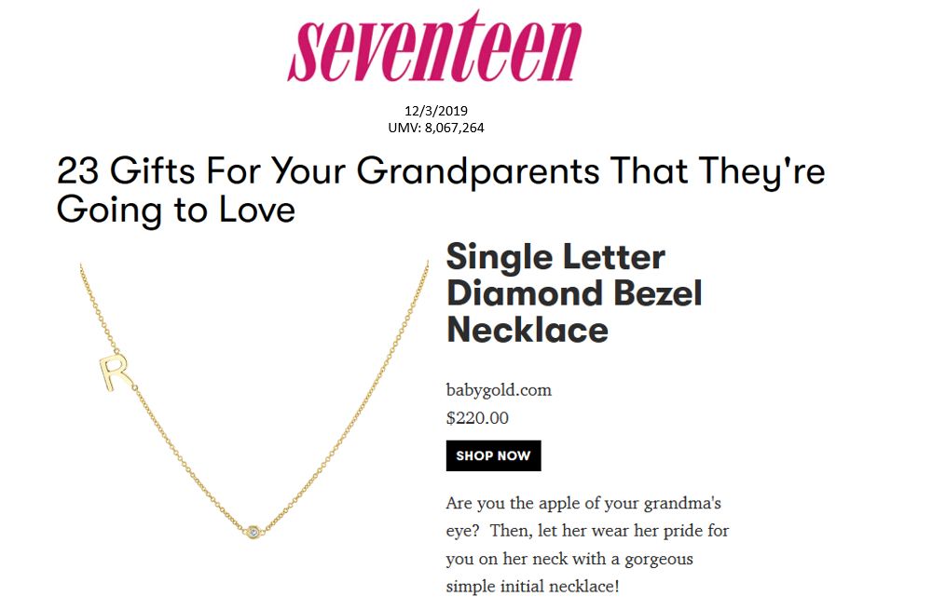
Task: Click the Seventeen magazine logo
Action: coord(434,47)
